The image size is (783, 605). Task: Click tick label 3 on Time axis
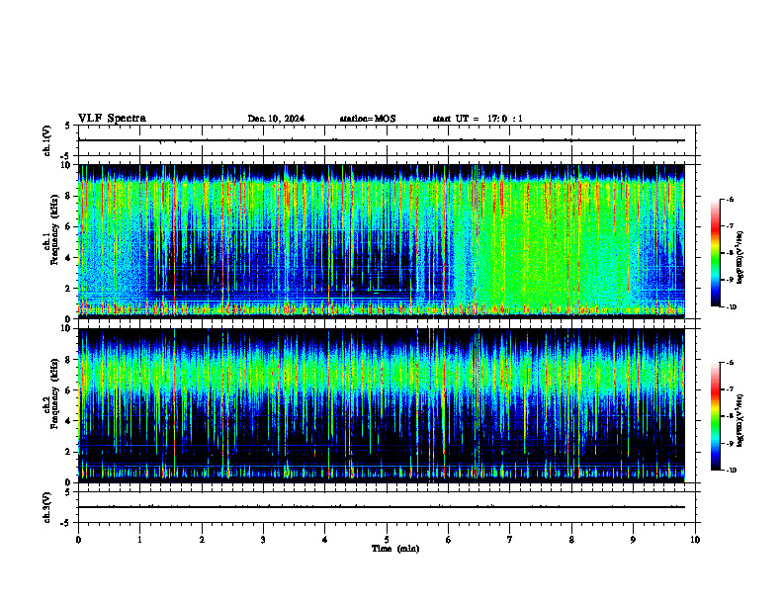[x=263, y=540]
